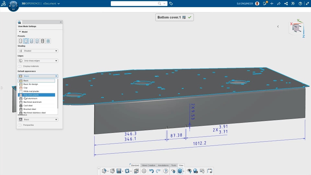Open the search options chevron
Image resolution: width=311 pixels, height=175 pixels.
[x=165, y=4]
